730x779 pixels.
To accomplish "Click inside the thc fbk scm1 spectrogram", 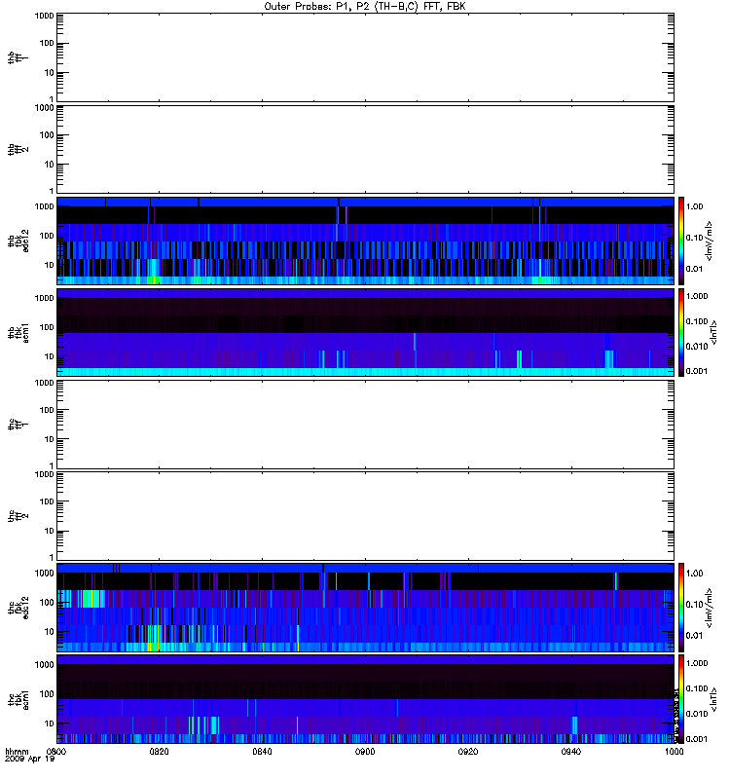I will (365, 699).
